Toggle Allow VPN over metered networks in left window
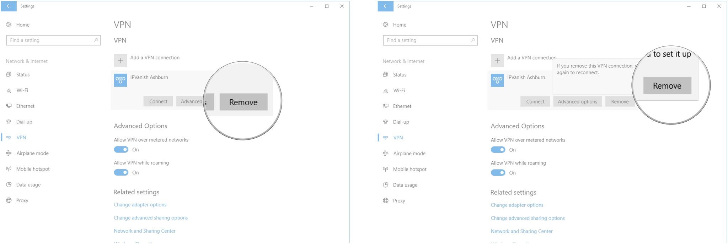Screen dimensions: 728x244 coord(121,150)
